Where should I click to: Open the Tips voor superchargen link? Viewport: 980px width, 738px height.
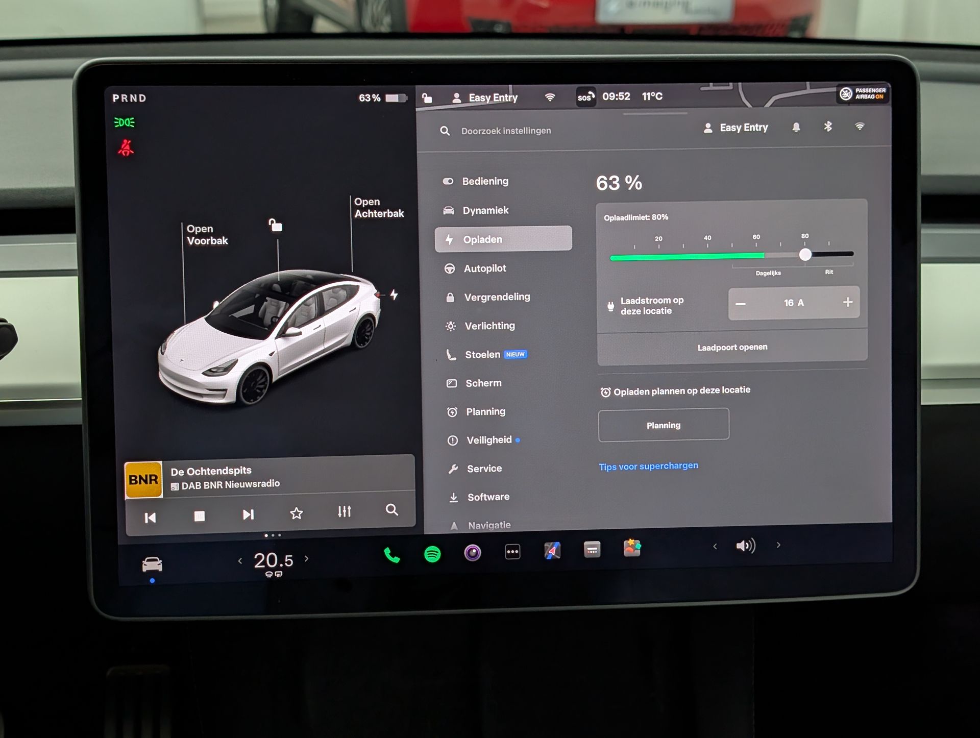648,466
